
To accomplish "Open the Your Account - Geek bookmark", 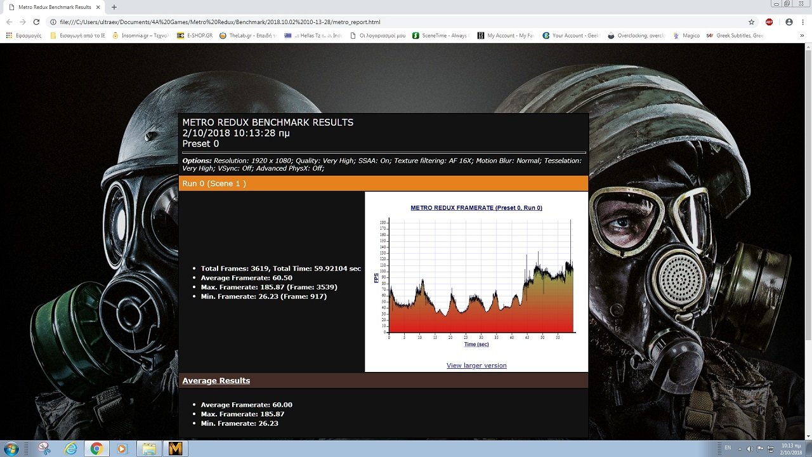I will 571,36.
